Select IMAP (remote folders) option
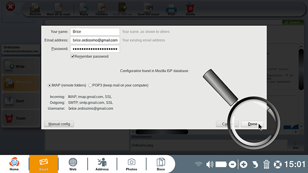This screenshot has height=173, width=308. pyautogui.click(x=49, y=85)
